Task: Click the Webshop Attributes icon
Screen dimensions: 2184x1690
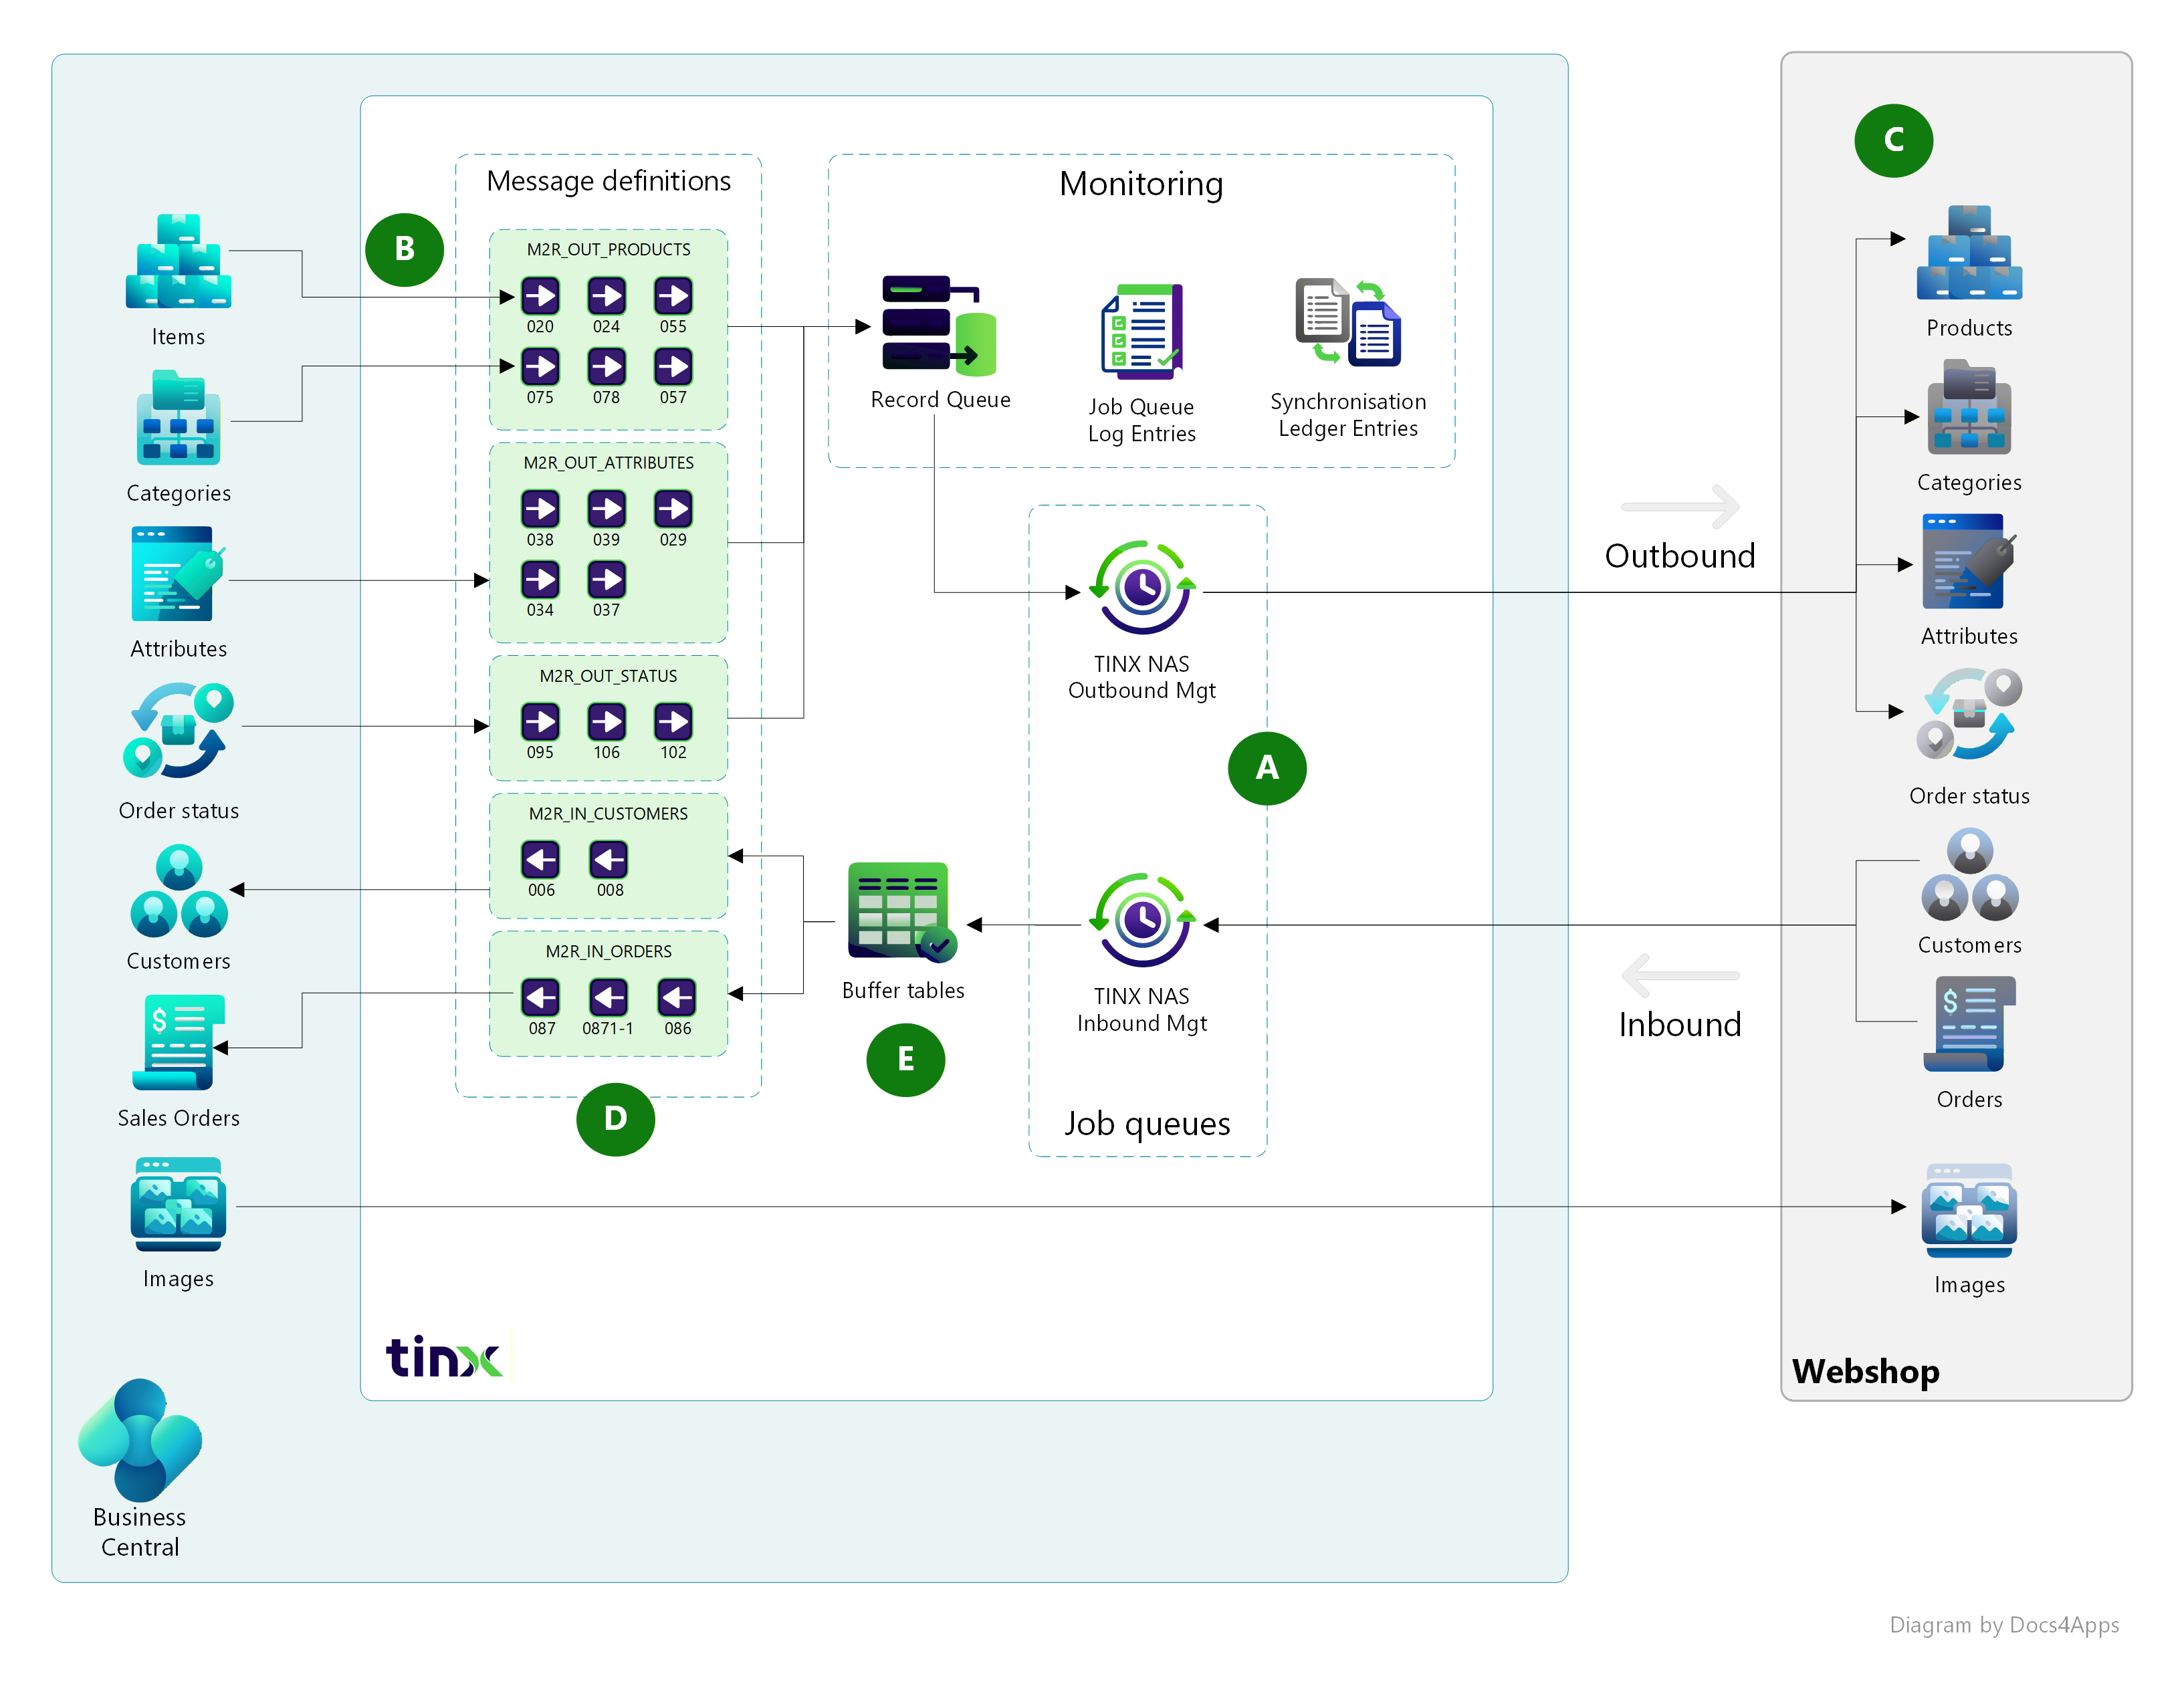Action: [1969, 561]
